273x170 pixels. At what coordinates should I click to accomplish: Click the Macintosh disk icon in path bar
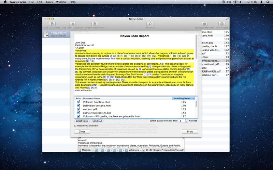click(80, 150)
